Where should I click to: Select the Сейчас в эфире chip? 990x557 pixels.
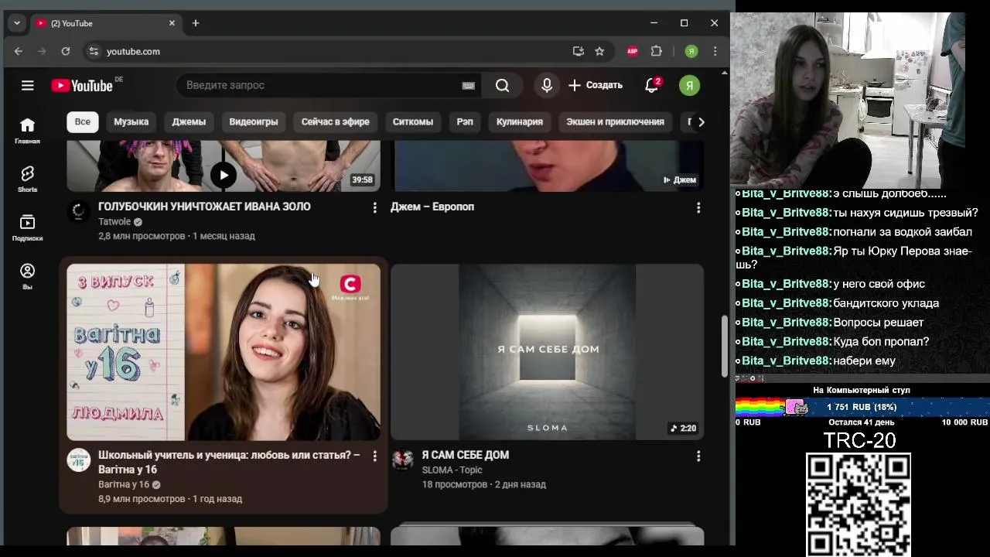point(335,121)
